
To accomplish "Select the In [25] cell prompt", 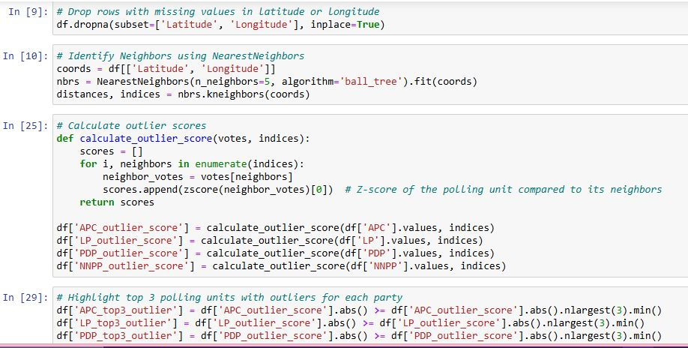I will pos(25,125).
